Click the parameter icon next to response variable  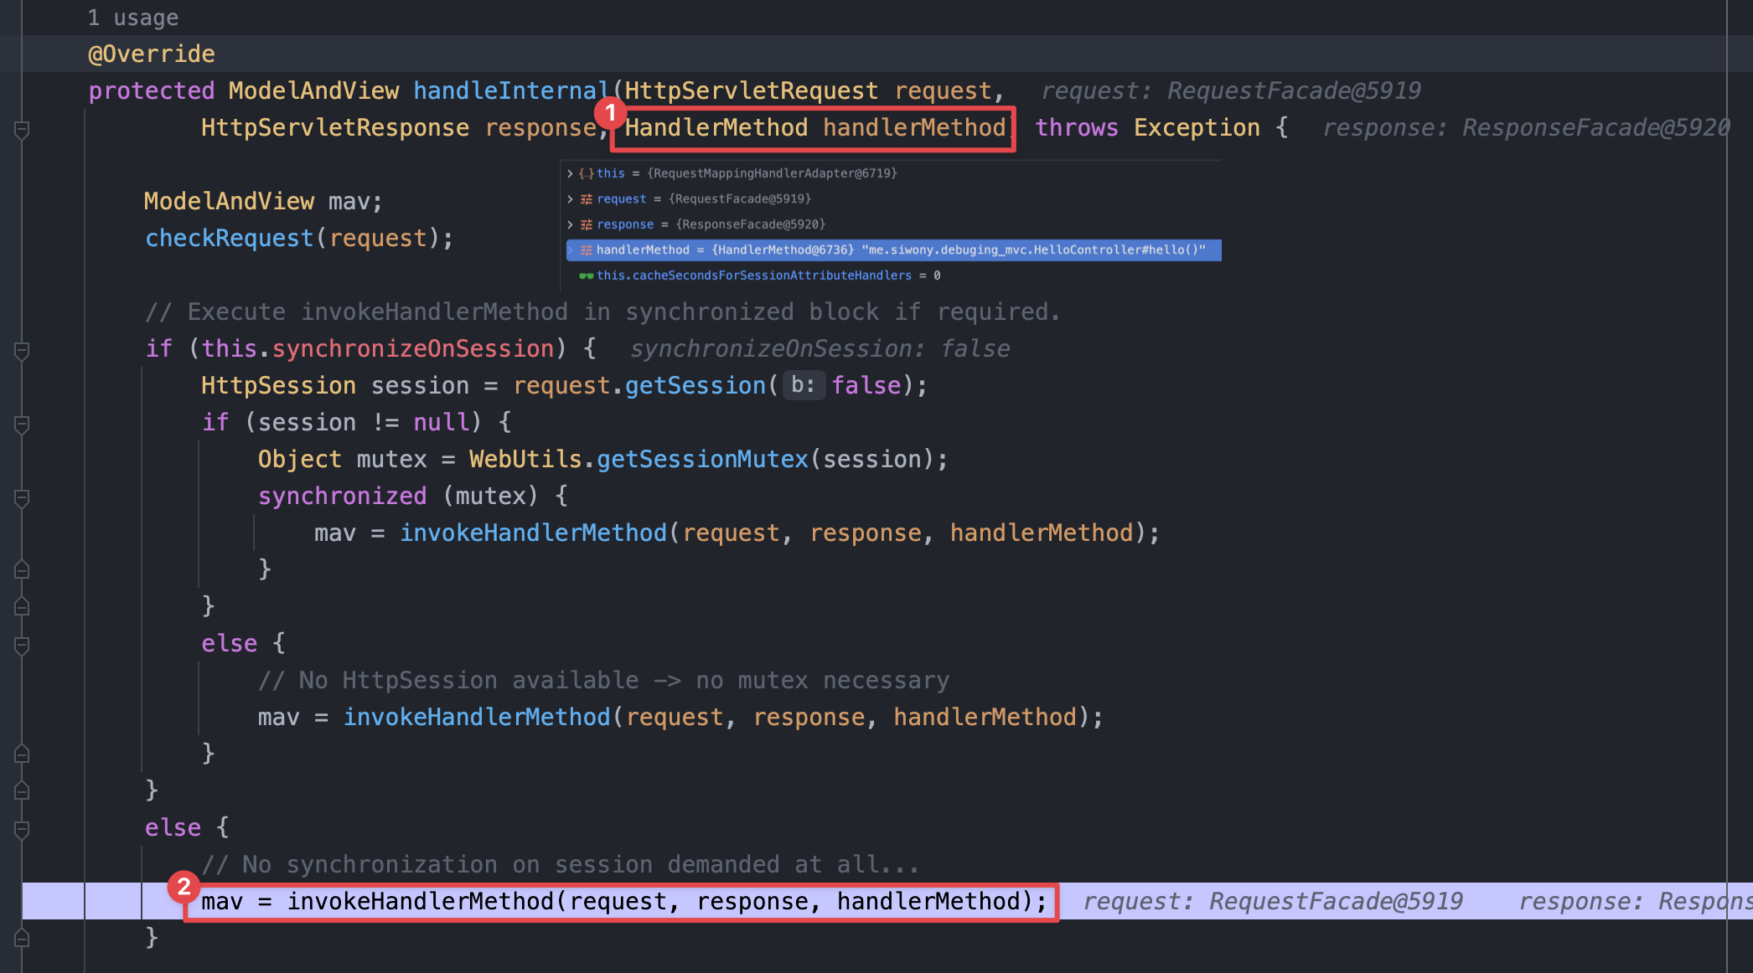(586, 224)
